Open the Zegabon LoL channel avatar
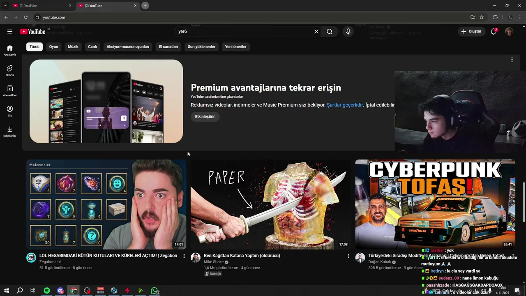The height and width of the screenshot is (296, 526). 31,258
